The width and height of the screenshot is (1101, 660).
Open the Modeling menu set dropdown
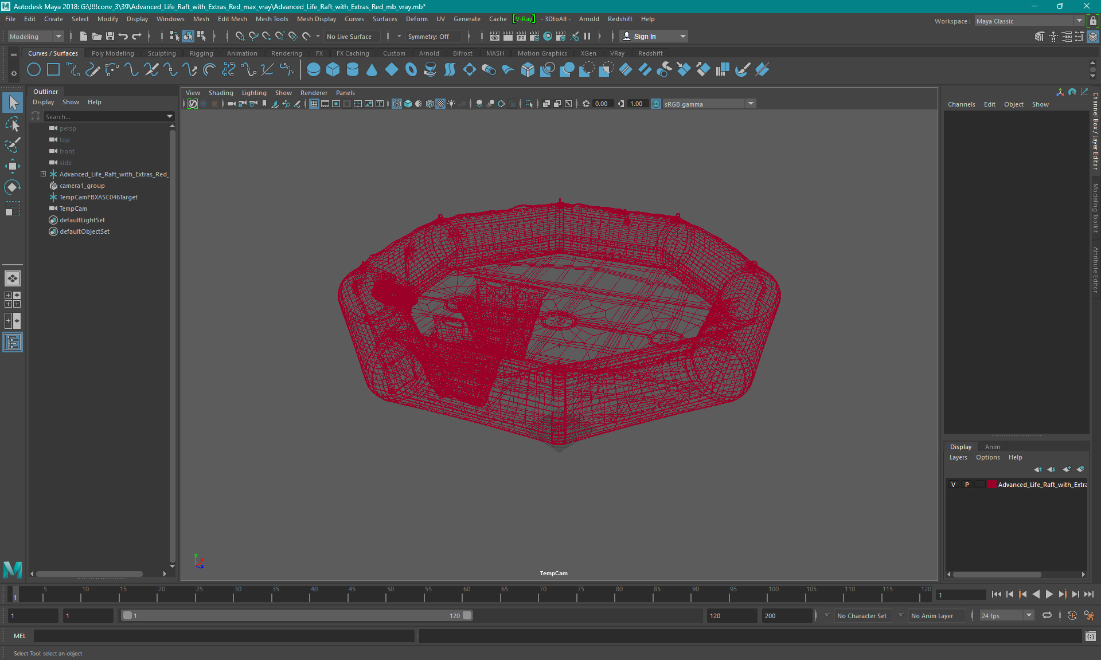(36, 36)
